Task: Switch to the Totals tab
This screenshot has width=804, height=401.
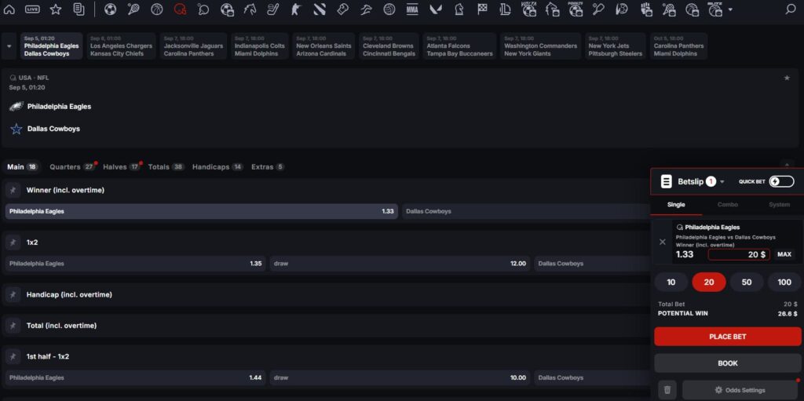Action: (166, 166)
